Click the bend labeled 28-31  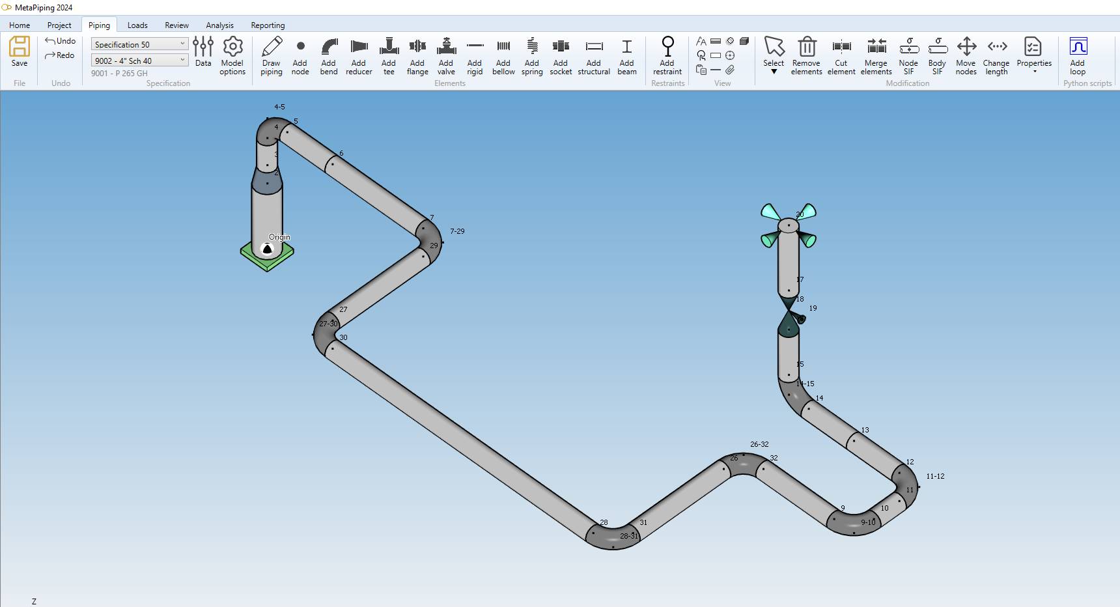613,536
